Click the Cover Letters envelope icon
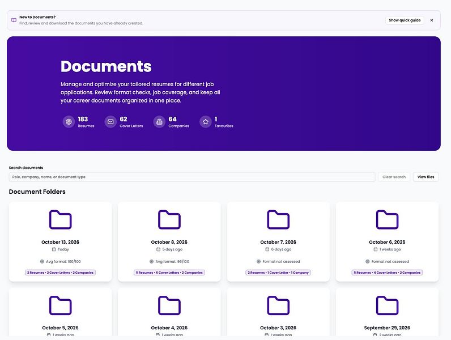This screenshot has height=340, width=451. tap(110, 122)
